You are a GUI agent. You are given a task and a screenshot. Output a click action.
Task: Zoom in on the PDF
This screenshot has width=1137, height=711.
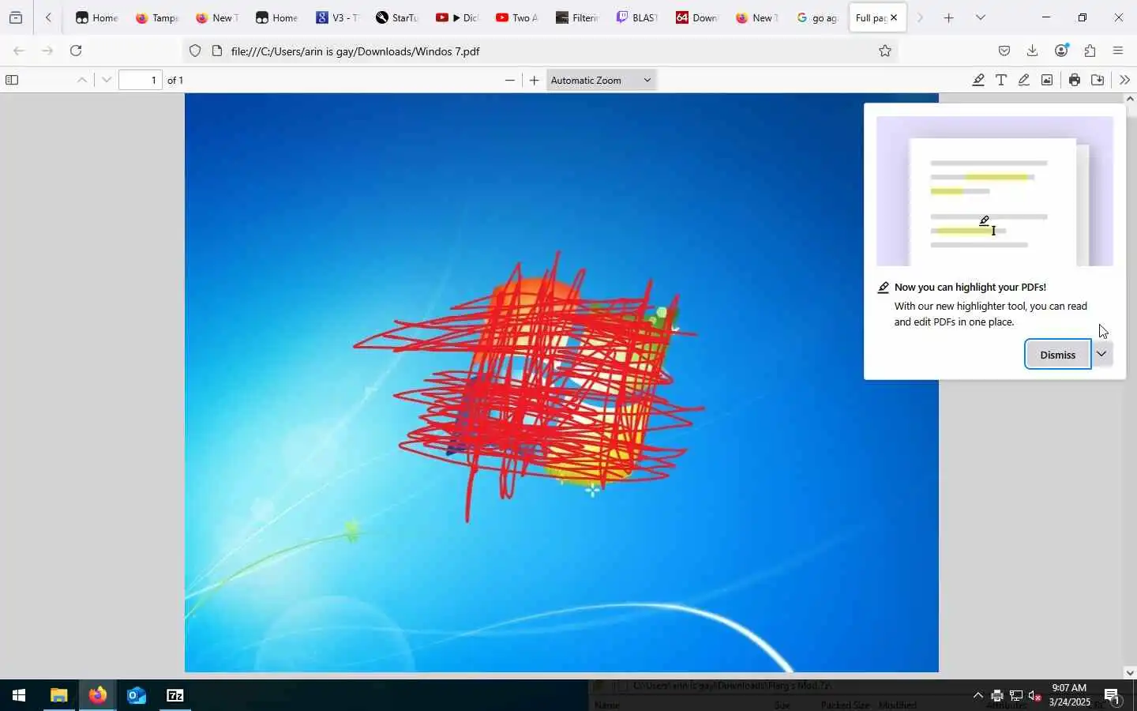(x=535, y=80)
